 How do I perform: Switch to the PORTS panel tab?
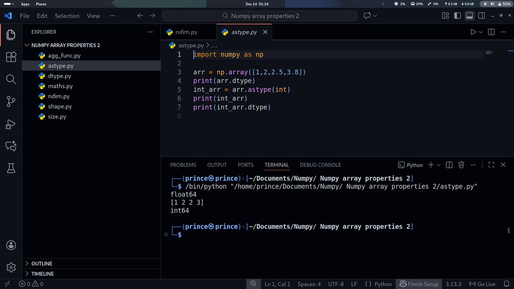(245, 165)
